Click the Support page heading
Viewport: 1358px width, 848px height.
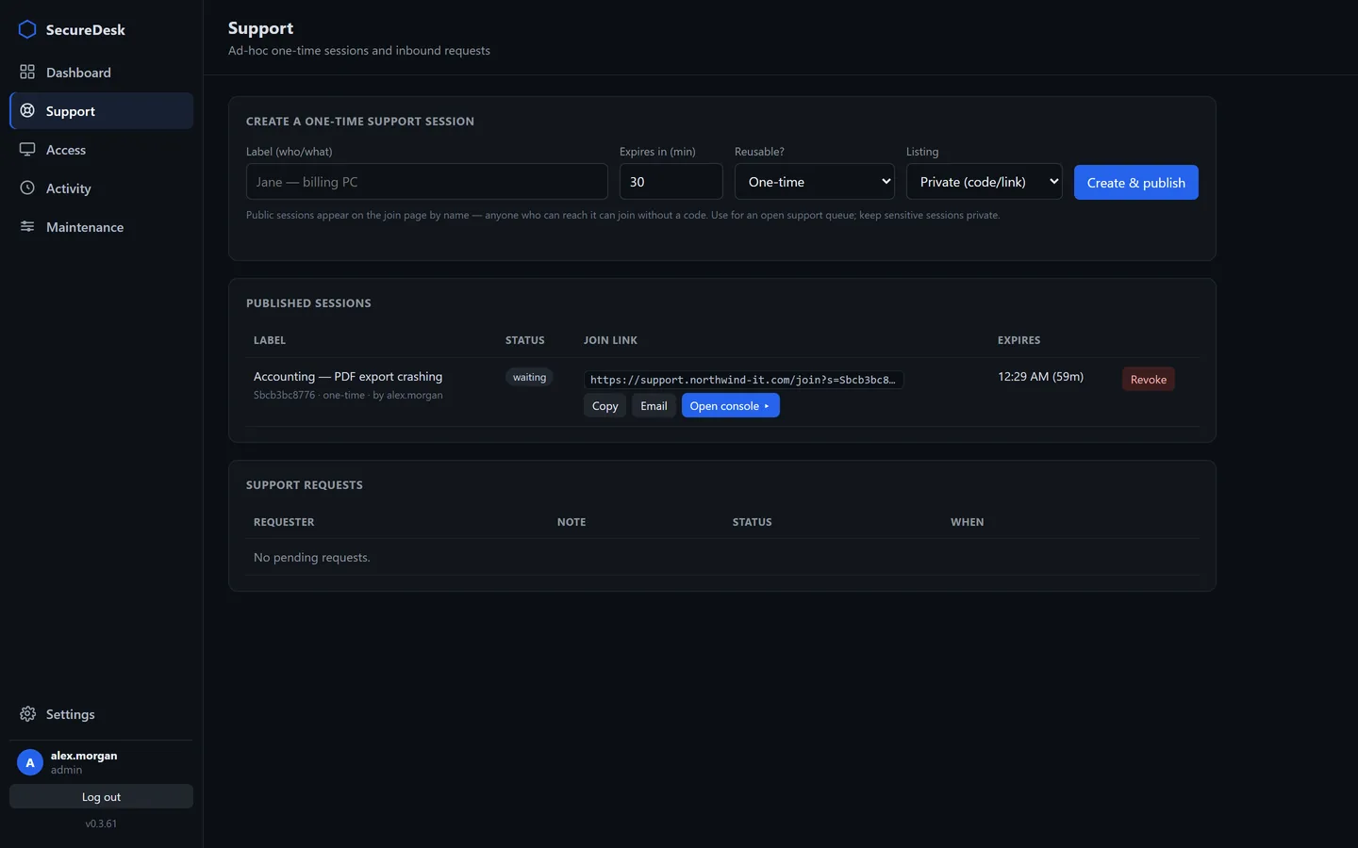(x=260, y=28)
